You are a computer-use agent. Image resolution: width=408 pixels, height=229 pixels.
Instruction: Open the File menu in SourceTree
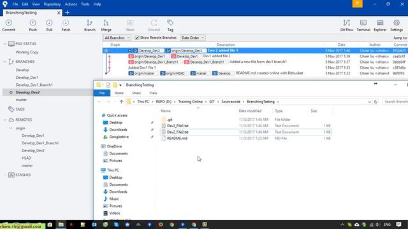tap(15, 4)
